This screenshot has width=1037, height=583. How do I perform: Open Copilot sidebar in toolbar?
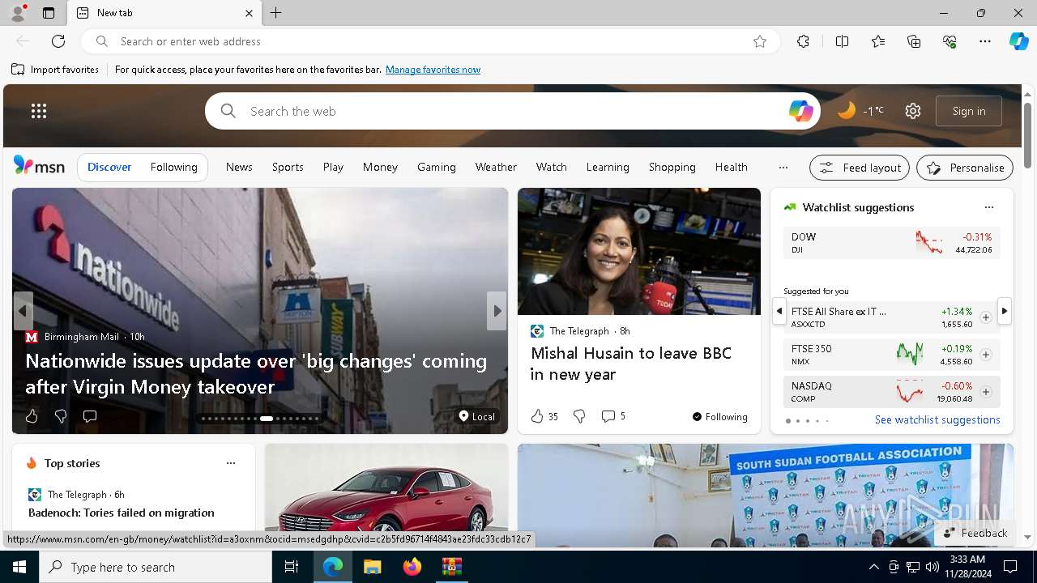coord(1018,41)
